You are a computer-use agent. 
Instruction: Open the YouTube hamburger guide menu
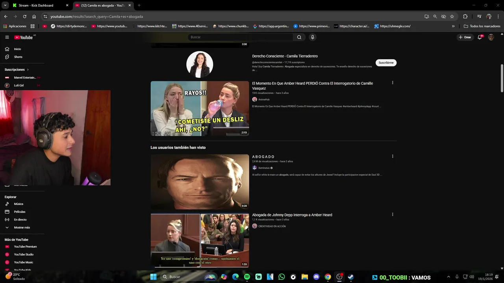coord(7,37)
